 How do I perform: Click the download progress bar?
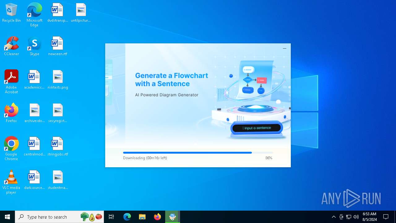(198, 153)
